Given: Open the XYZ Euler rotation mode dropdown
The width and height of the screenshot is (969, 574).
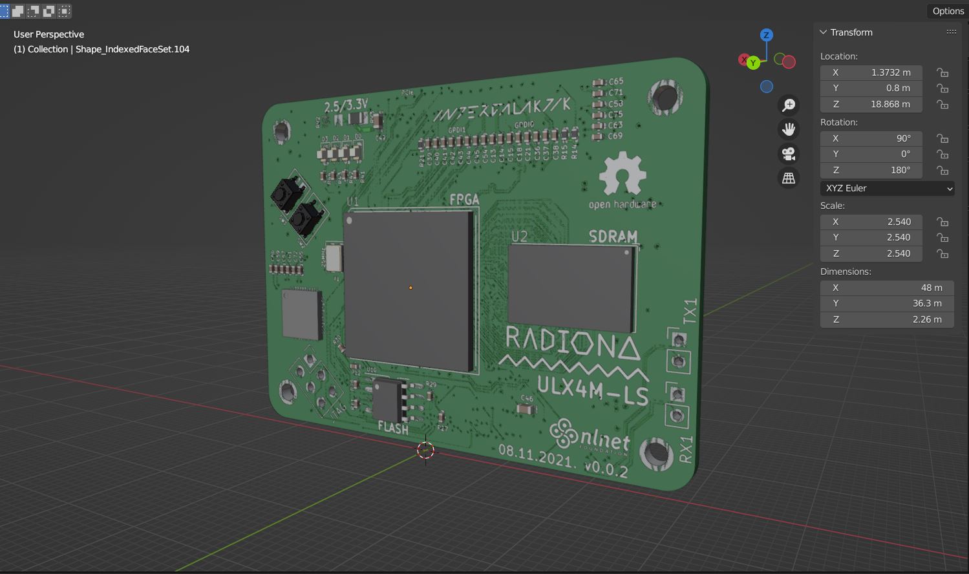Looking at the screenshot, I should [x=886, y=188].
